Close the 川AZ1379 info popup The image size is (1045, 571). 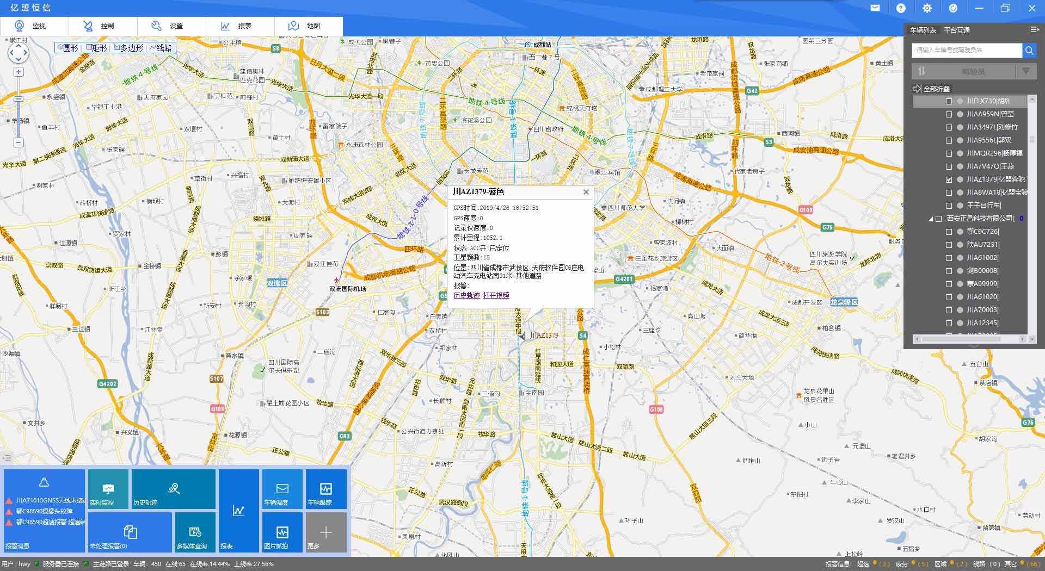(x=586, y=192)
